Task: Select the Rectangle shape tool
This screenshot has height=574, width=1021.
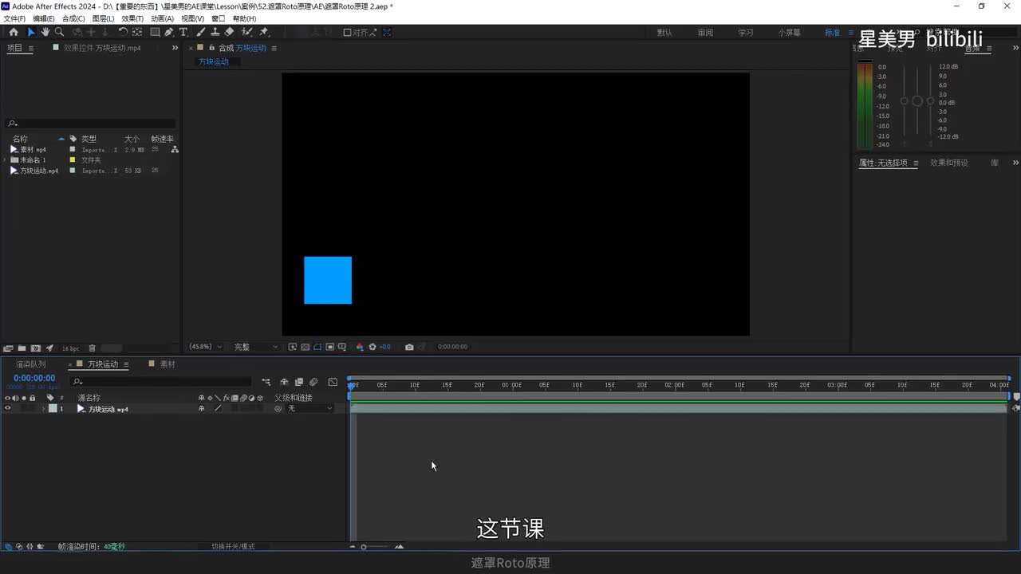Action: [155, 33]
